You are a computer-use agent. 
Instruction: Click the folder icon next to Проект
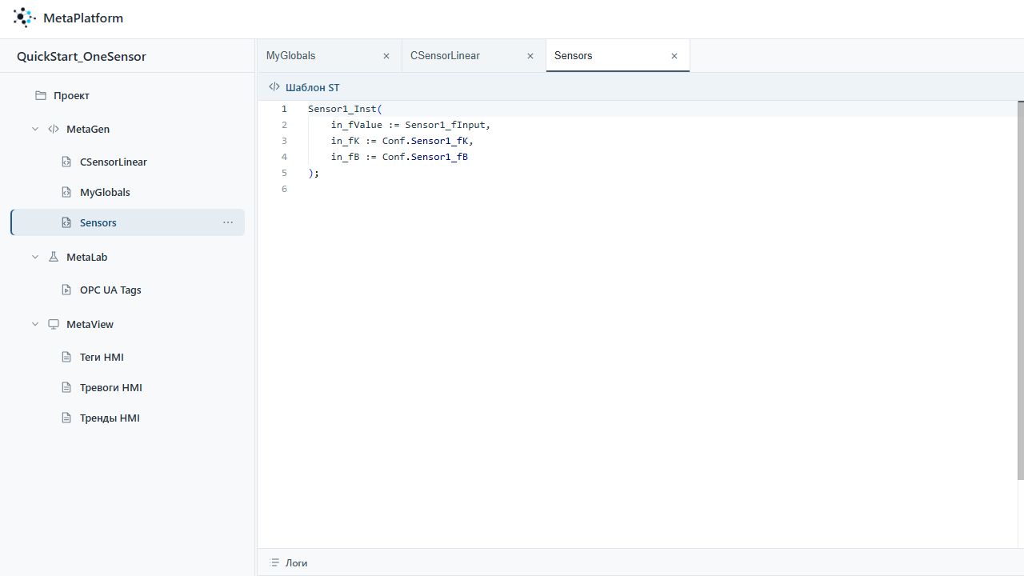point(41,95)
